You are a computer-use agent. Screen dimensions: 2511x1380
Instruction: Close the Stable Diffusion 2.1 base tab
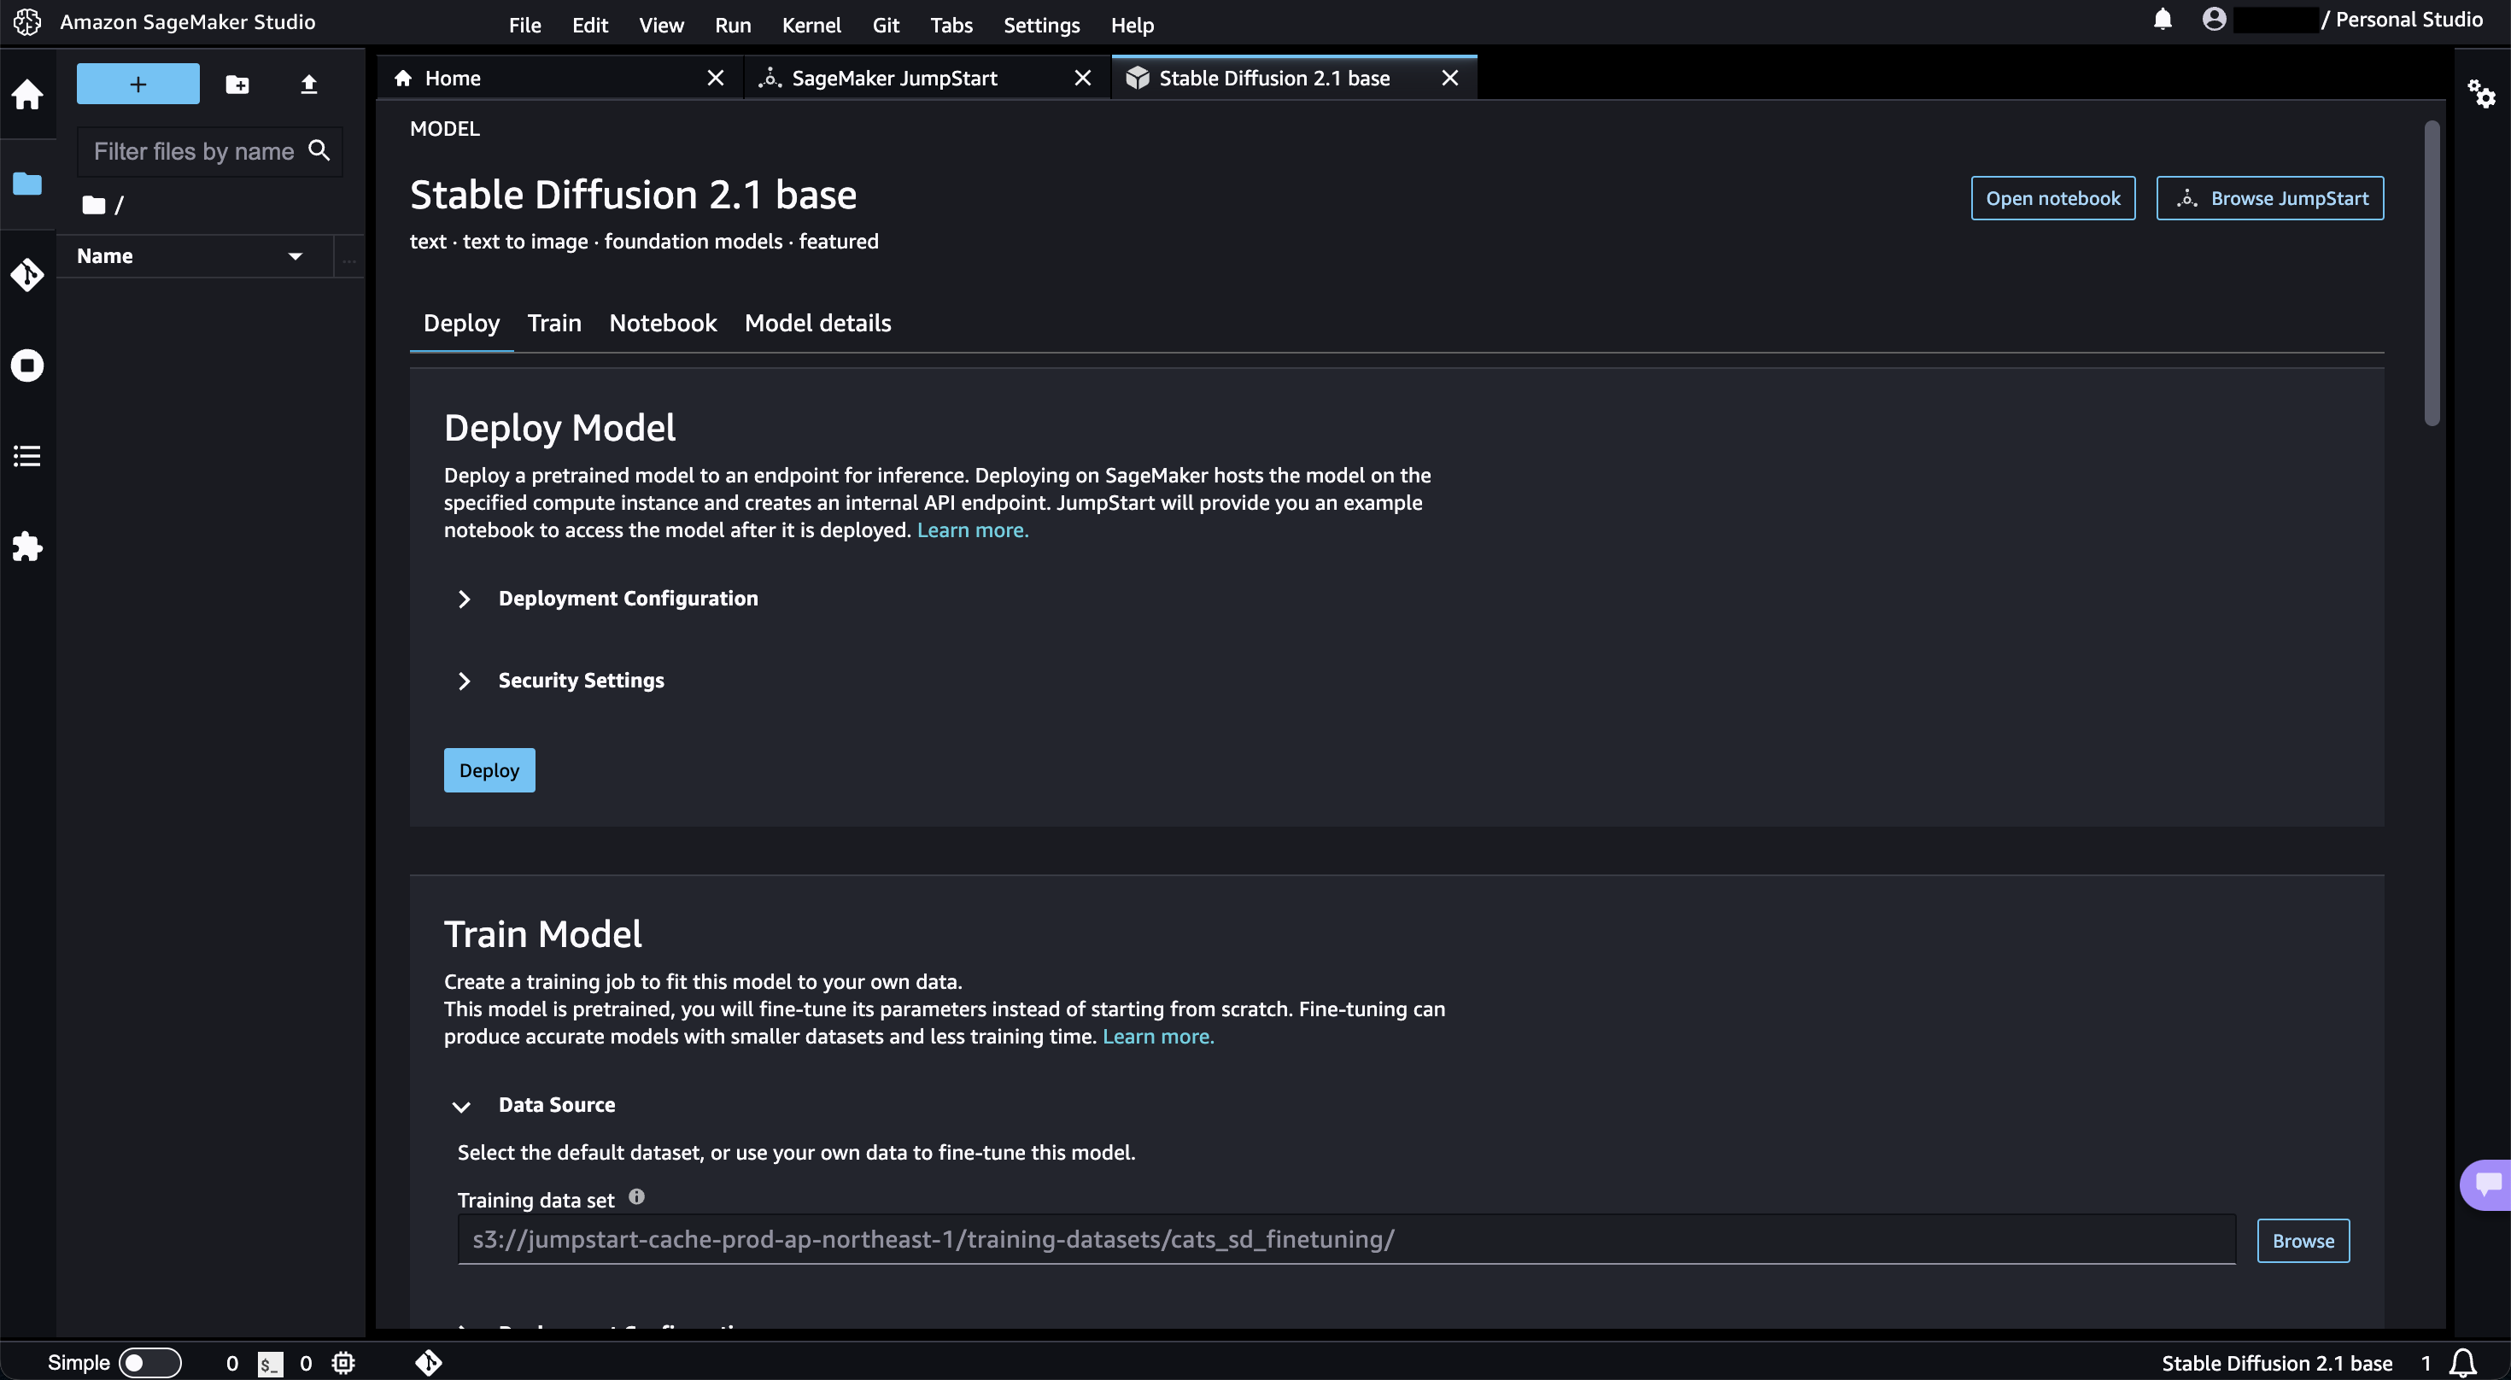pos(1450,78)
